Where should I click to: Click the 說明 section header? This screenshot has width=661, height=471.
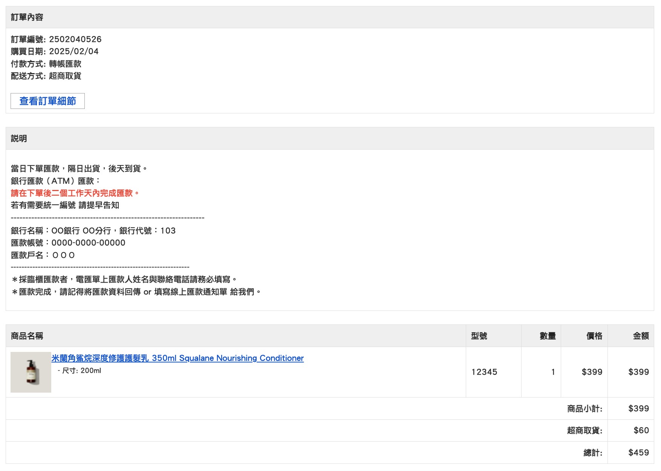(x=19, y=139)
